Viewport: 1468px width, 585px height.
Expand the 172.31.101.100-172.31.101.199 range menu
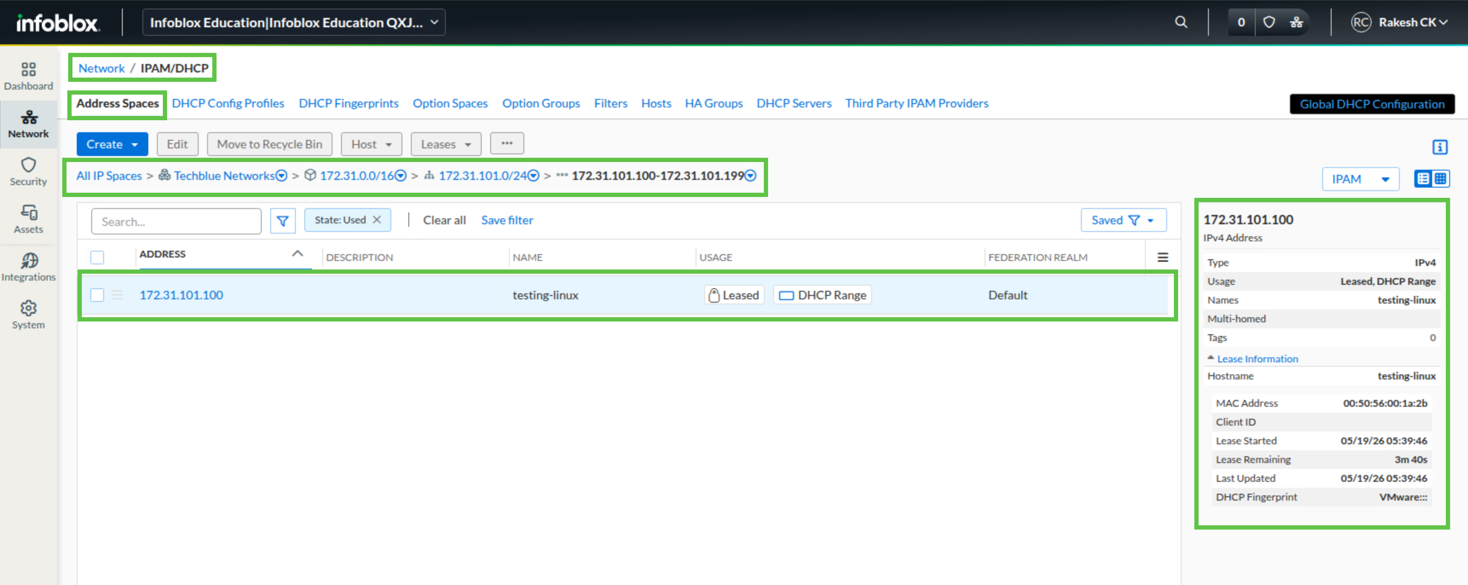tap(751, 176)
